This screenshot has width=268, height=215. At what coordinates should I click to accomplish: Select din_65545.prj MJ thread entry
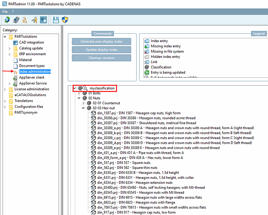(x=141, y=192)
